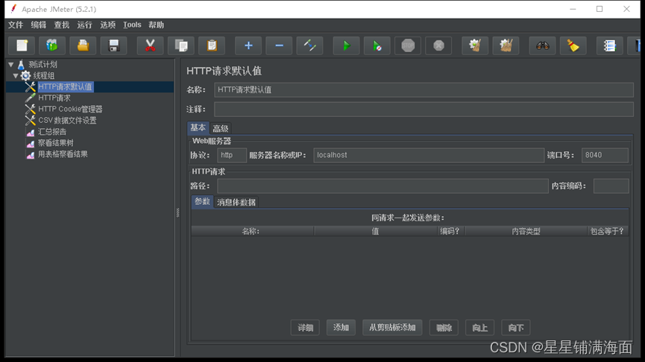
Task: Click the 详细 button
Action: pos(305,328)
